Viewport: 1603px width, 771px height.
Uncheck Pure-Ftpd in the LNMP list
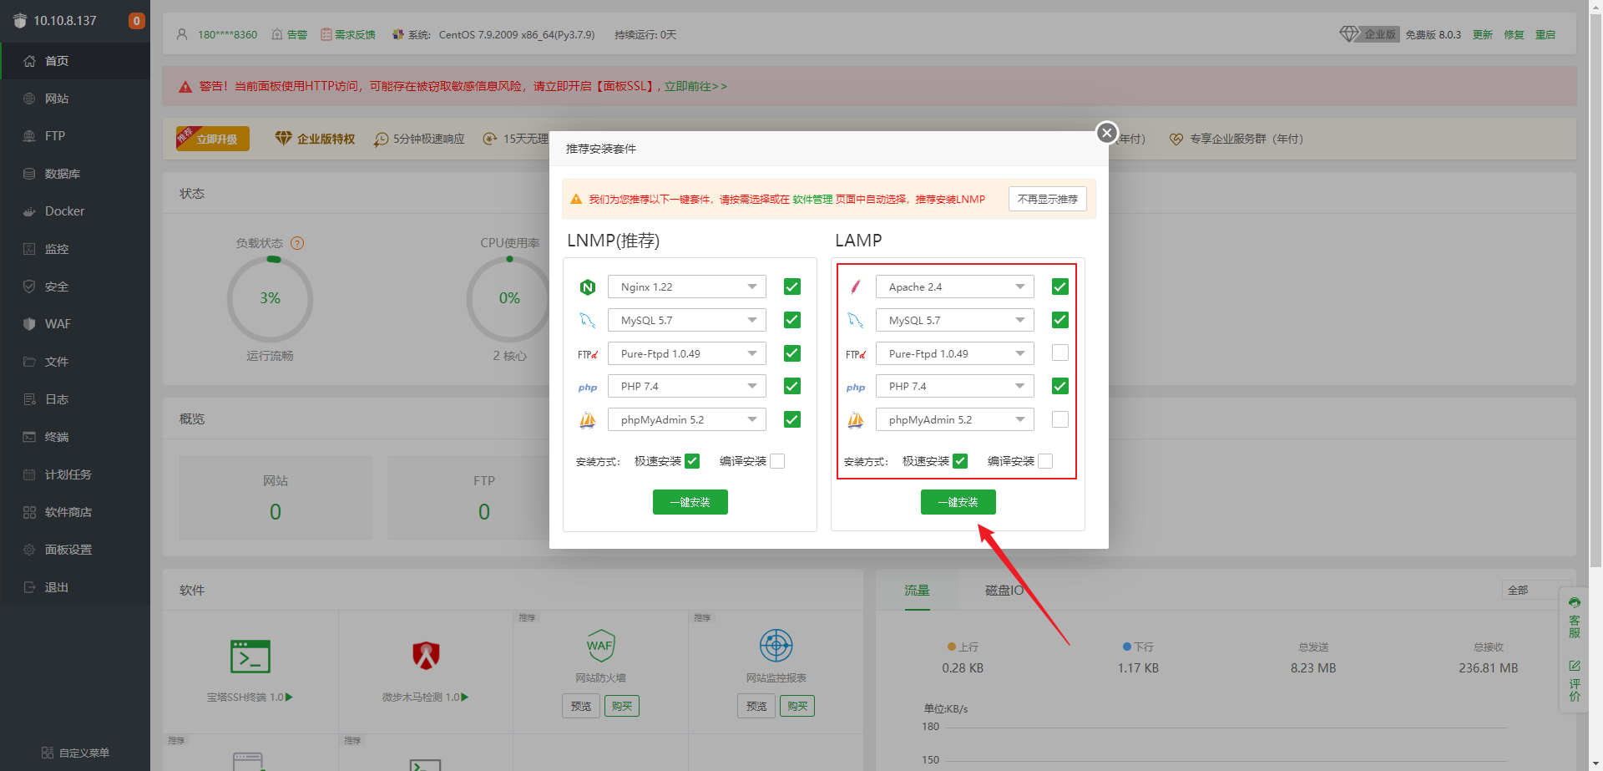pos(792,353)
